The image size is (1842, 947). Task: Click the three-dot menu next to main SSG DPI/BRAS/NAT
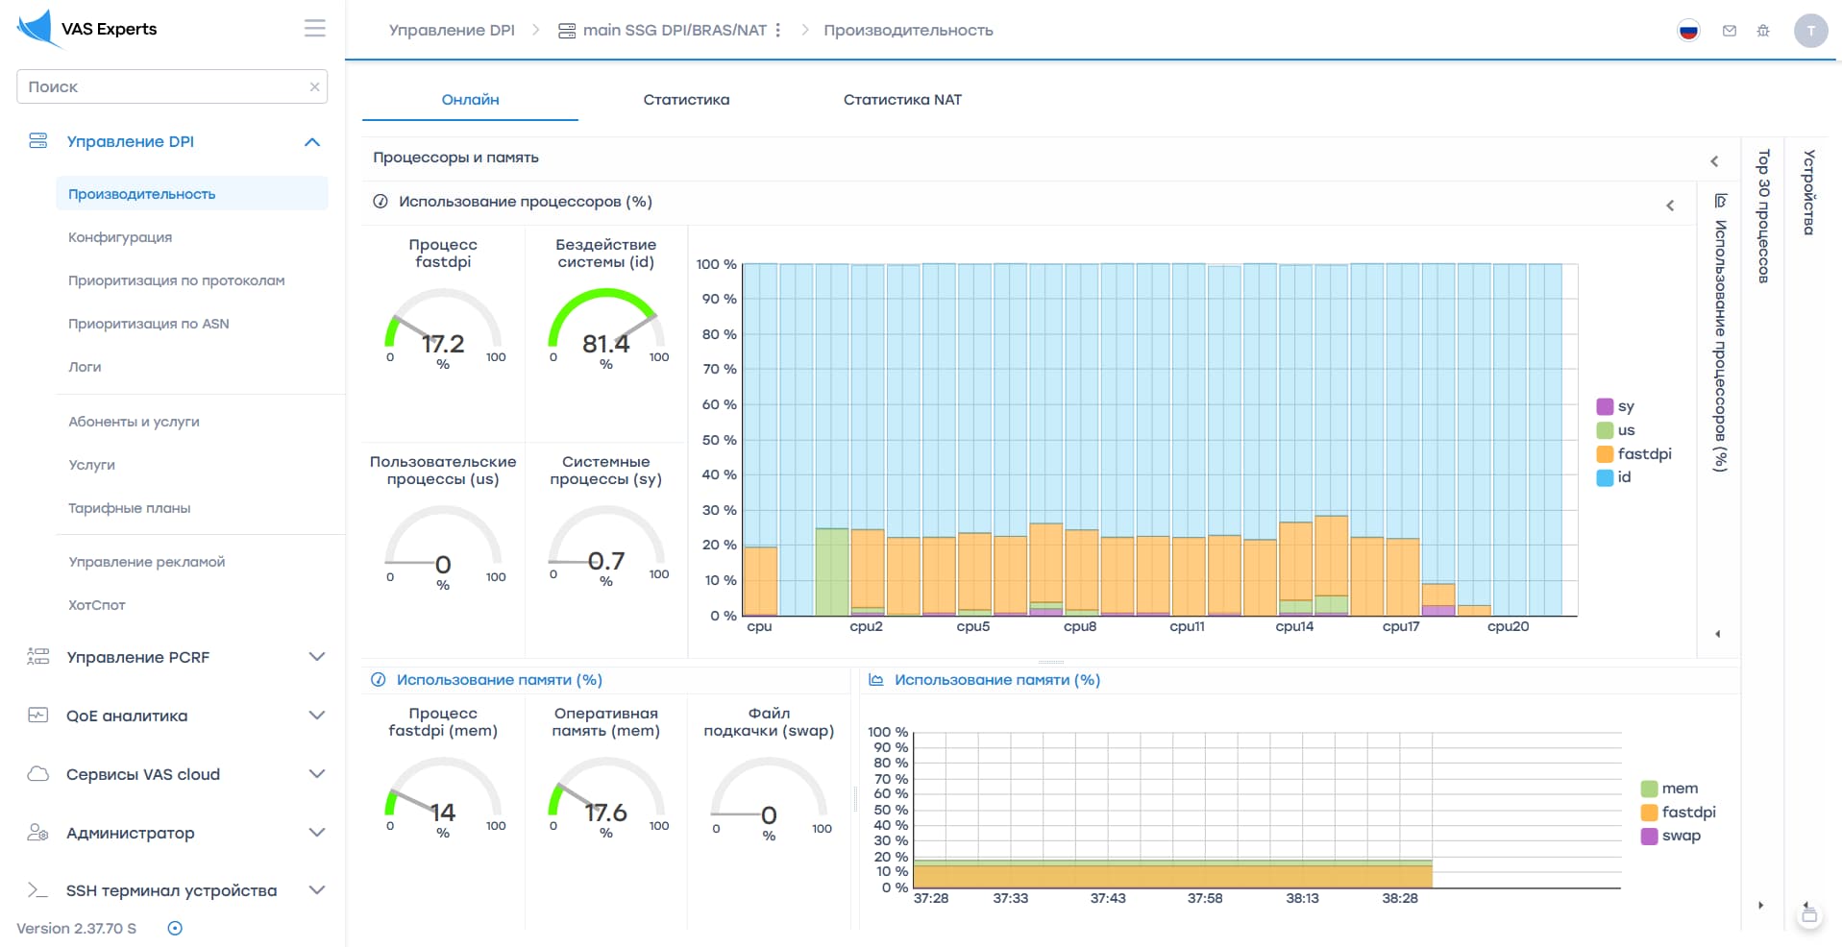point(778,30)
